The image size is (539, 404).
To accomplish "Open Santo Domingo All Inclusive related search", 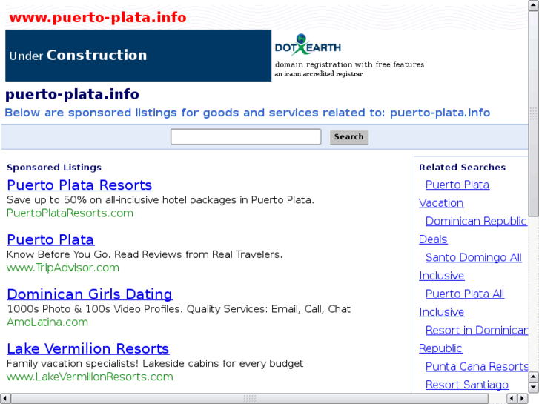I will [473, 257].
